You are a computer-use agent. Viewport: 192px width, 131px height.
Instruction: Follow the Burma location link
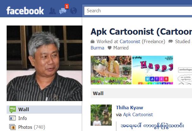[97, 48]
